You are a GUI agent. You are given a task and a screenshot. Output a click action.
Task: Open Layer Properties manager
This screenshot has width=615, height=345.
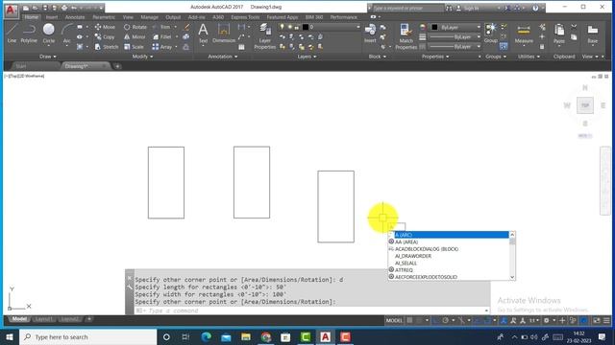coord(265,36)
